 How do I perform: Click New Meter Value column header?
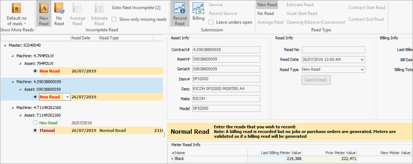384,153
